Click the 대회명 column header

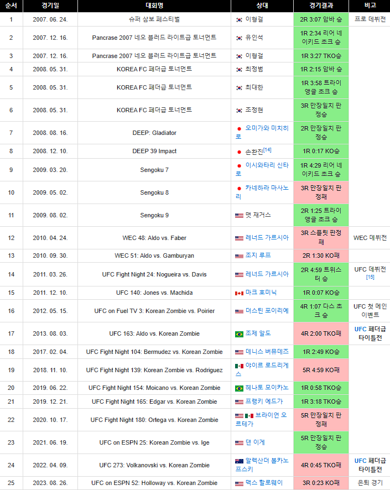tap(154, 6)
